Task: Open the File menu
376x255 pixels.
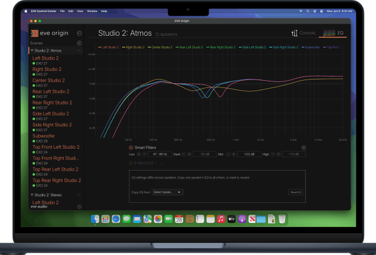Action: pyautogui.click(x=62, y=11)
